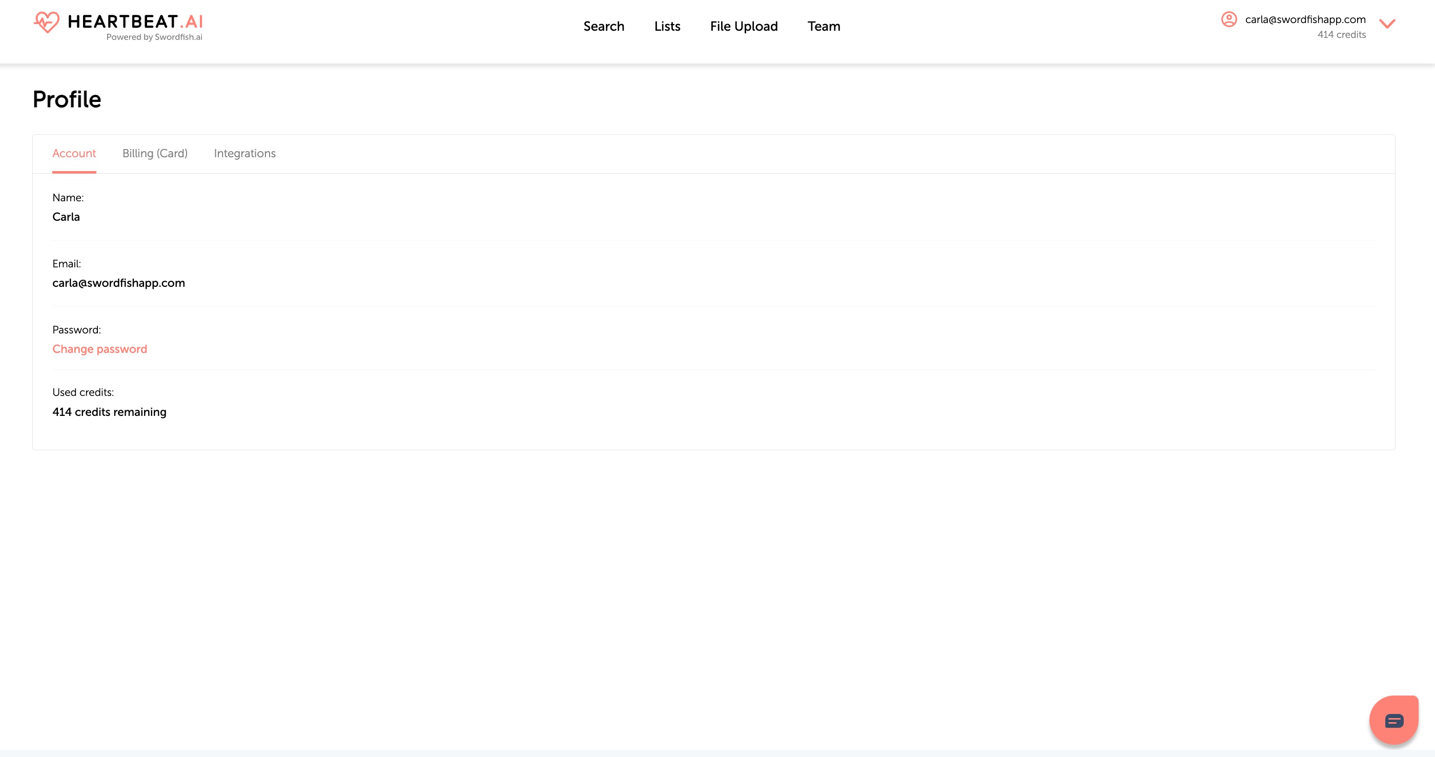Viewport: 1435px width, 757px height.
Task: Open the Integrations tab
Action: pos(244,153)
